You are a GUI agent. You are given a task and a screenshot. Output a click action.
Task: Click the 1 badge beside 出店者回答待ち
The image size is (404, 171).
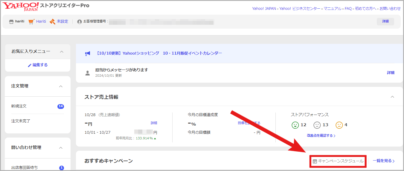(62, 168)
